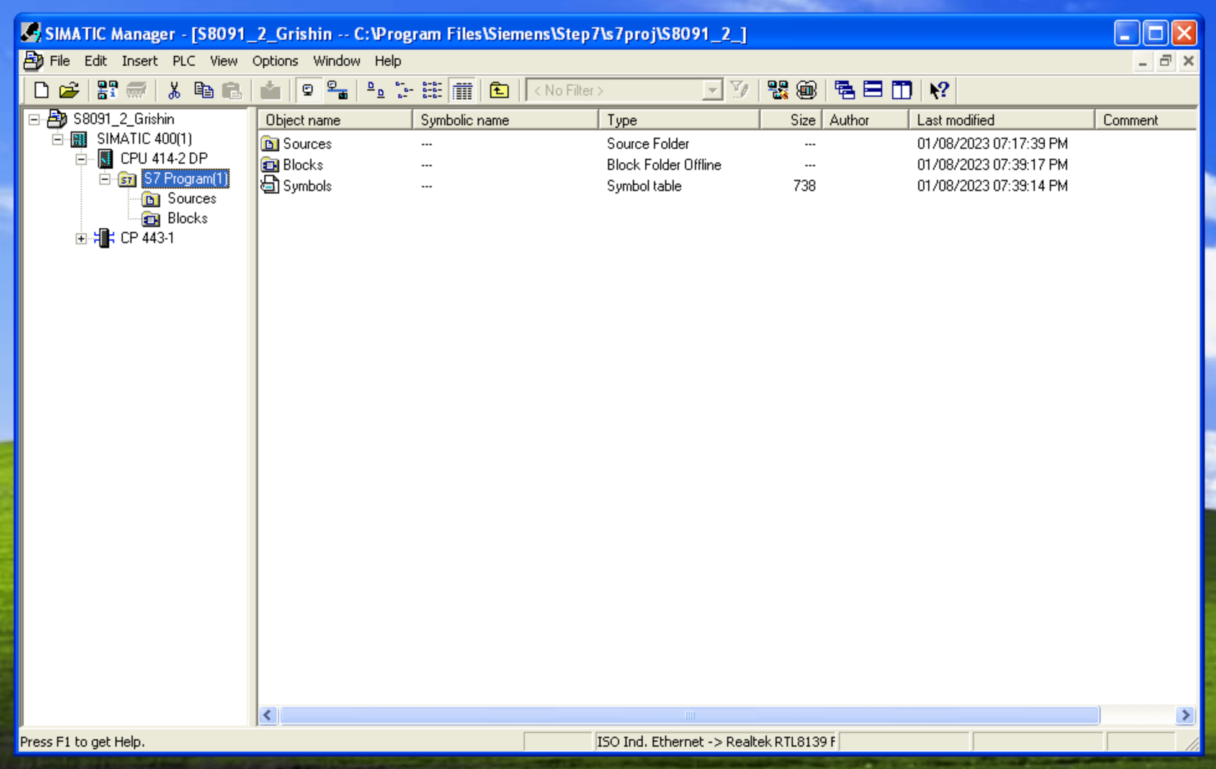Viewport: 1216px width, 769px height.
Task: Click the Paste toolbar icon
Action: [232, 91]
